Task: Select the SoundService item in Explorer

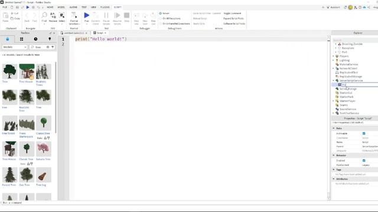Action: tap(348, 109)
